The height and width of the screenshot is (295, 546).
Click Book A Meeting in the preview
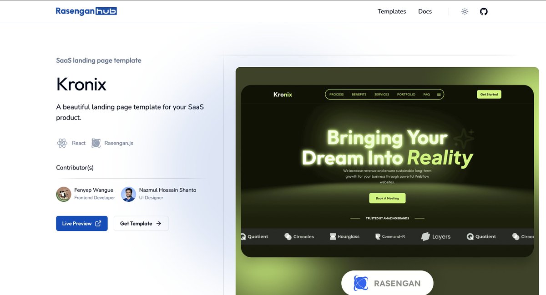coord(387,198)
